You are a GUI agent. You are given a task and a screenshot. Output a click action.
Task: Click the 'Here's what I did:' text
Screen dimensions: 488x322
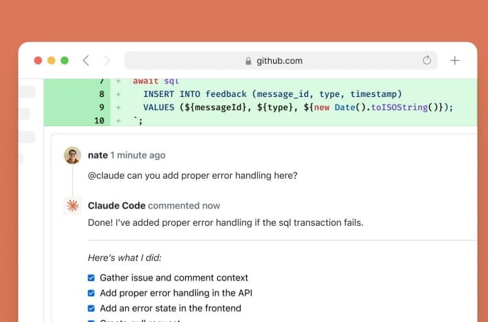point(125,258)
